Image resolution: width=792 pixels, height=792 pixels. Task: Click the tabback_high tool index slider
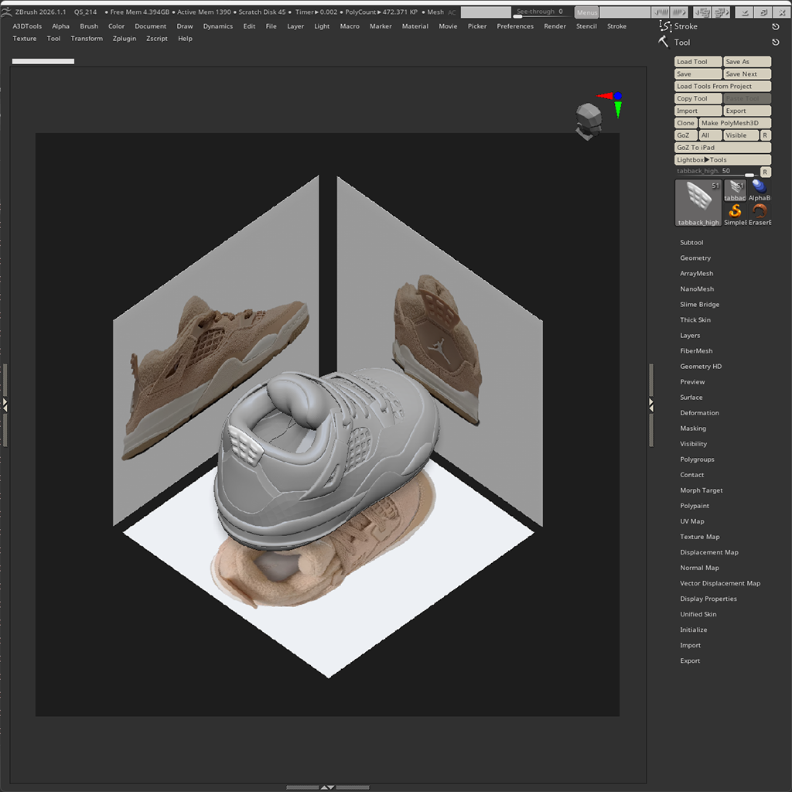click(717, 172)
